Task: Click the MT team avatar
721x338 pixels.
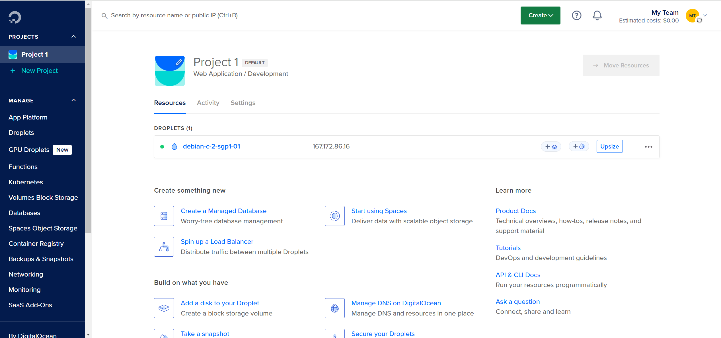Action: tap(693, 16)
